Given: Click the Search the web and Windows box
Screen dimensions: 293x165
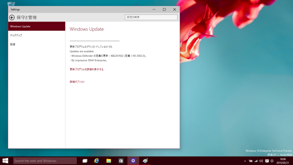Looking at the screenshot, I should click(45, 161).
